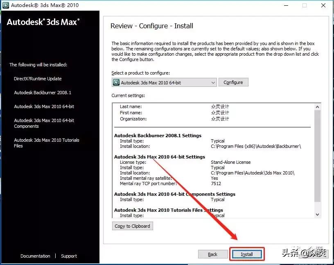Click the 3ds Max icon in the title bar
The height and width of the screenshot is (265, 334).
[6, 5]
